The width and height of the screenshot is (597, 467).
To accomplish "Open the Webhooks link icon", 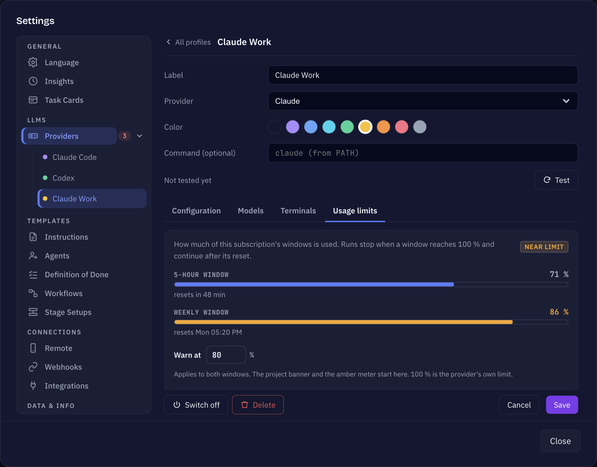I will pos(33,367).
